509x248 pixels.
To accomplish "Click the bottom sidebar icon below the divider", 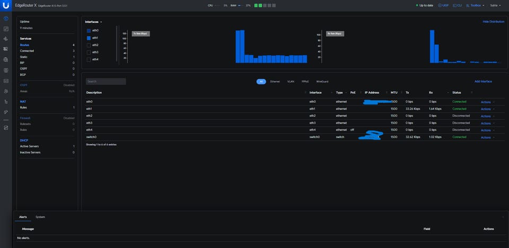I will (6, 128).
